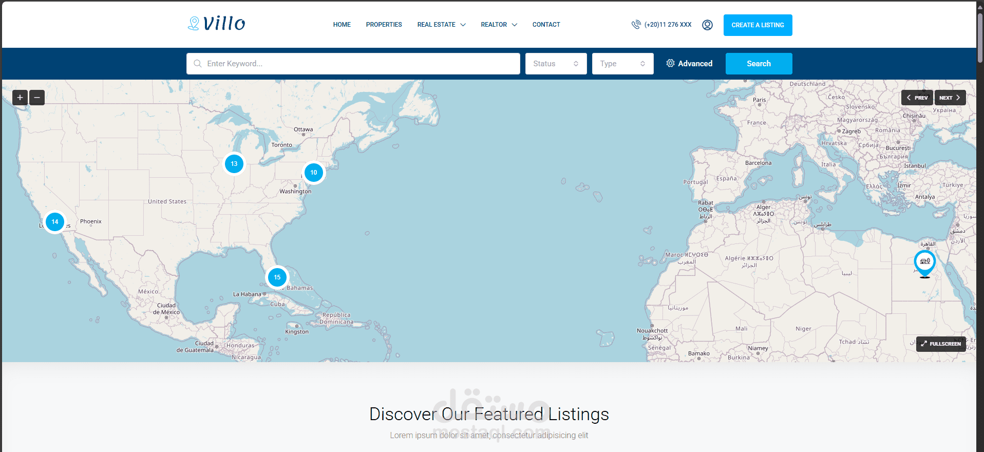Viewport: 984px width, 452px height.
Task: Toggle map FULLSCREEN mode
Action: (941, 344)
